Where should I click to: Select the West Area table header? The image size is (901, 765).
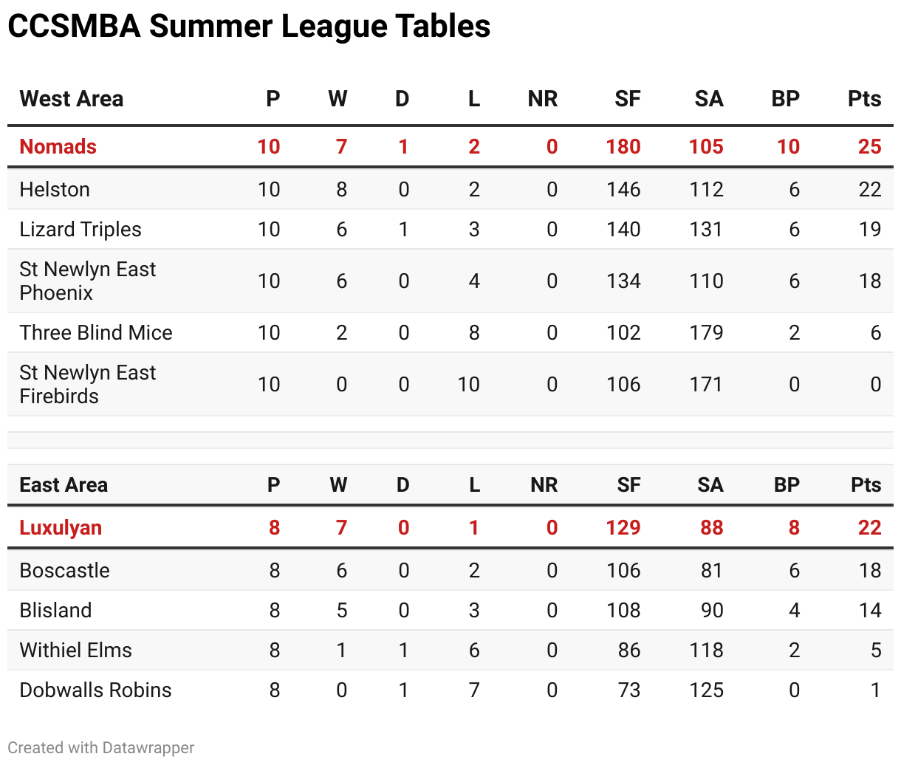coord(72,99)
